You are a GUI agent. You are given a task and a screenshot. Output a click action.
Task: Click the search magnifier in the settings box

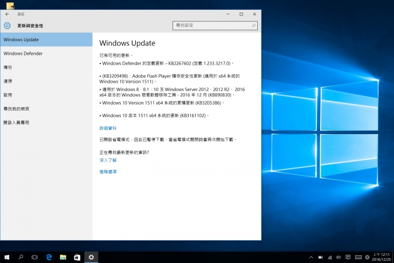[253, 25]
